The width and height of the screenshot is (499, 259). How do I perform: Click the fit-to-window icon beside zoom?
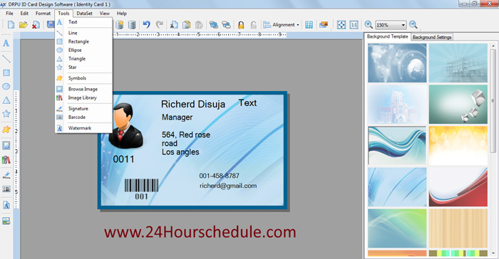[341, 25]
